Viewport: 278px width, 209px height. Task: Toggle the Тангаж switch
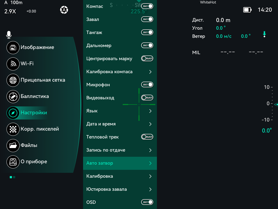click(147, 32)
